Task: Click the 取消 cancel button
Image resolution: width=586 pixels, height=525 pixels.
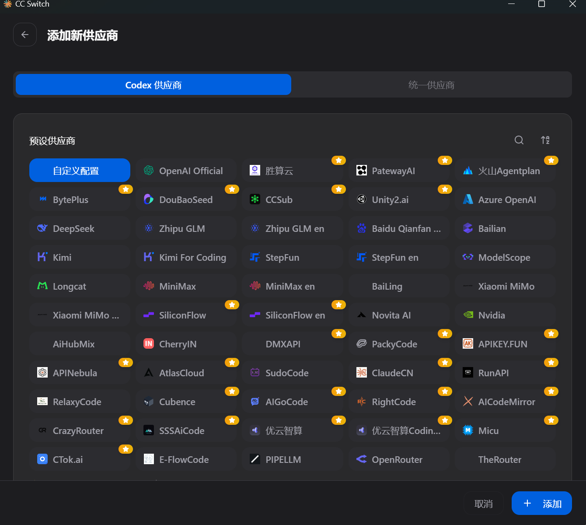Action: pyautogui.click(x=484, y=504)
